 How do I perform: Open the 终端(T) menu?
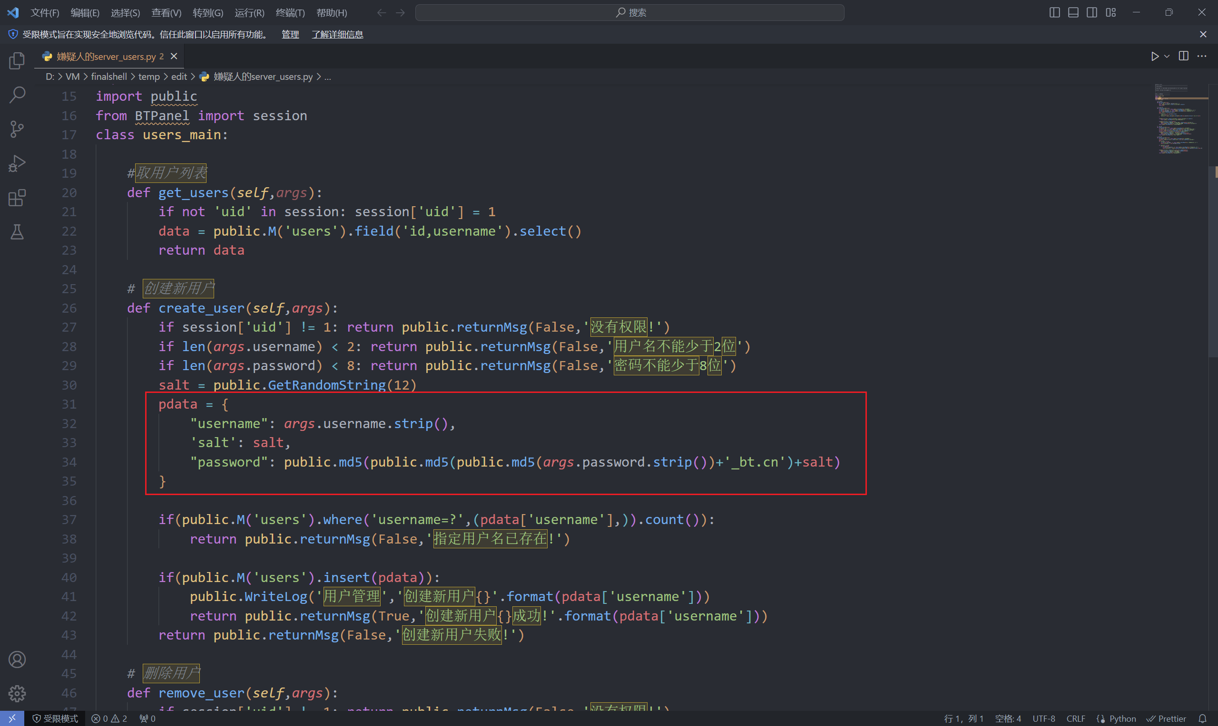(x=290, y=13)
